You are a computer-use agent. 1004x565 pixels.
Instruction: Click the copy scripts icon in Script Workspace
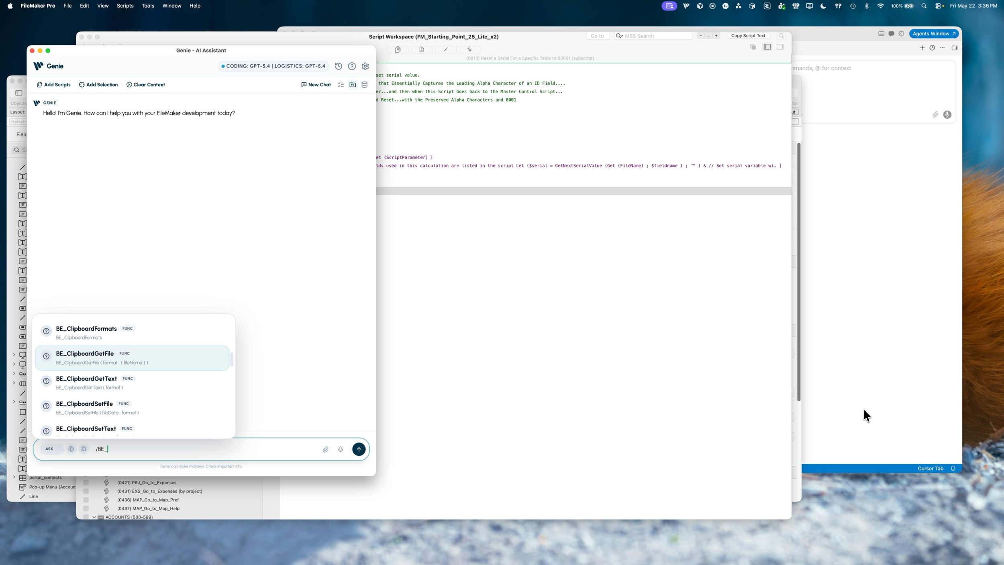coord(398,50)
